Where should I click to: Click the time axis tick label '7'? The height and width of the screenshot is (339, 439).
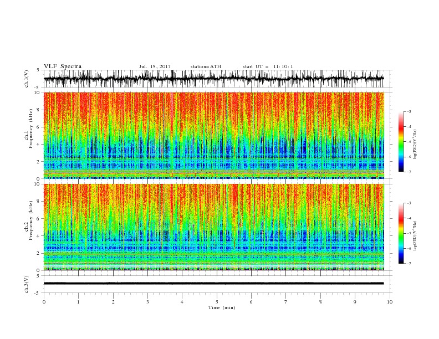(x=286, y=302)
